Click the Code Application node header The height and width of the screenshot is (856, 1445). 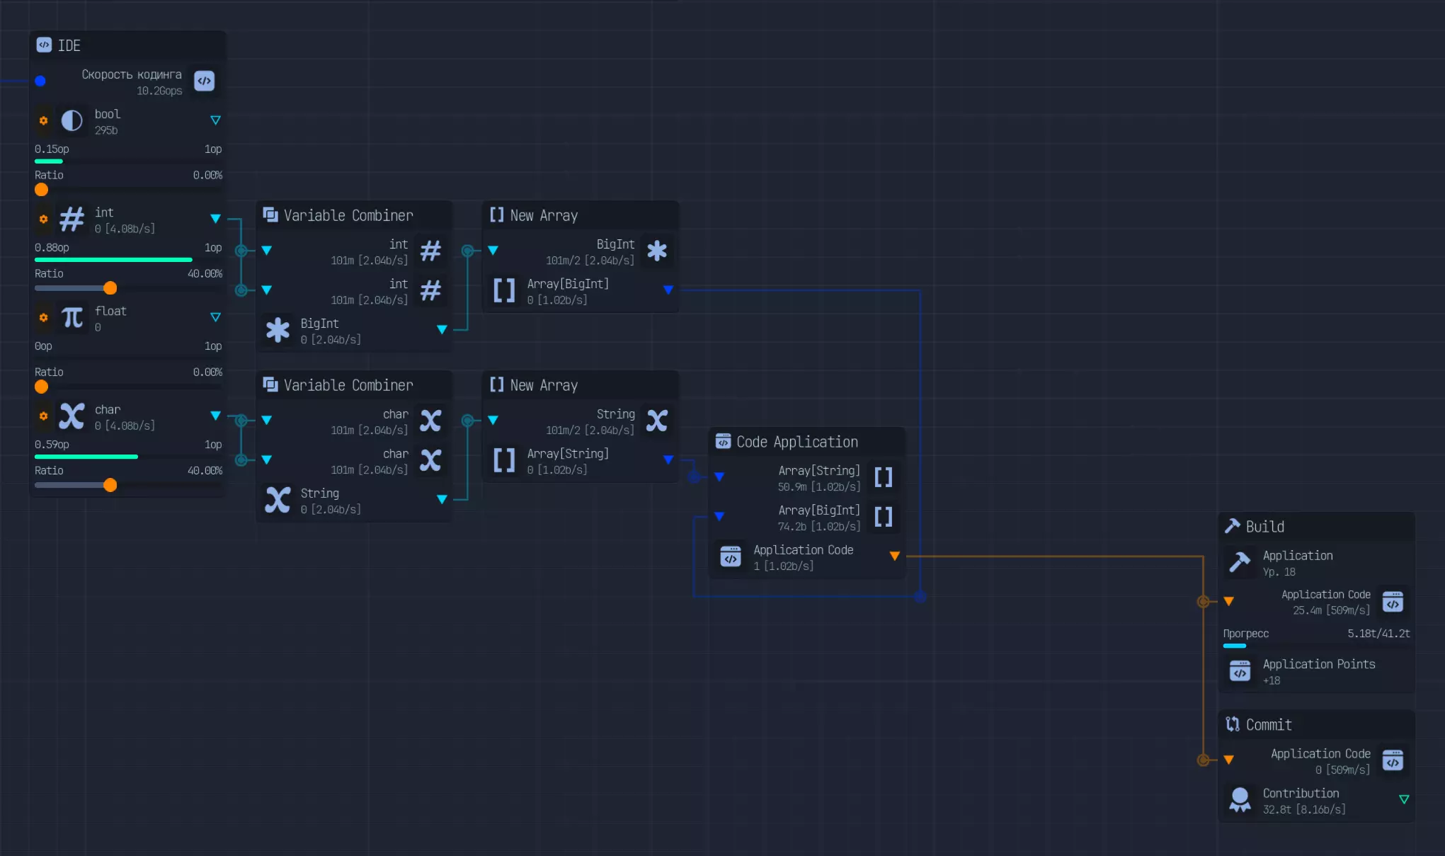tap(797, 442)
